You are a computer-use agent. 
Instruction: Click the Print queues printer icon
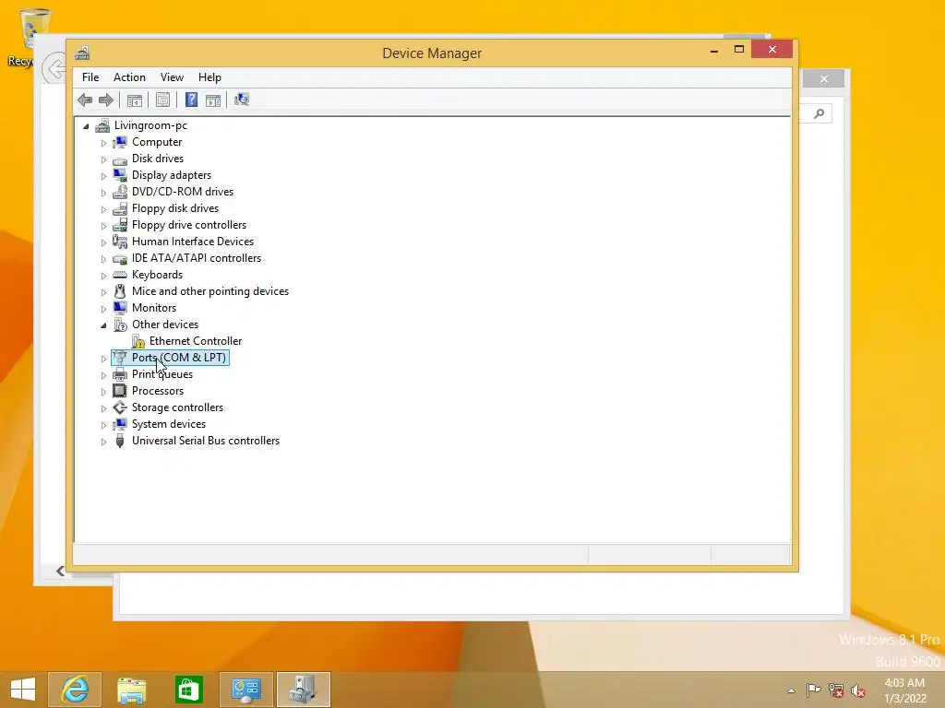tap(120, 374)
